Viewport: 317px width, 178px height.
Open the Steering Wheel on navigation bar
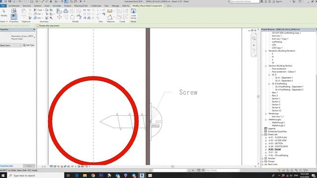[x=254, y=39]
